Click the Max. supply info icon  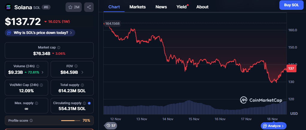[x=37, y=103]
